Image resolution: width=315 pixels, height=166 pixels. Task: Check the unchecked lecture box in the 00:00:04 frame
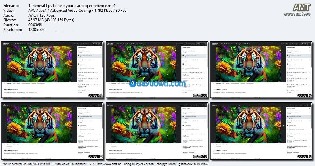point(78,68)
